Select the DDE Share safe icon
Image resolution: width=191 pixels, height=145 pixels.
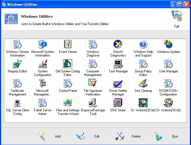click(x=118, y=103)
